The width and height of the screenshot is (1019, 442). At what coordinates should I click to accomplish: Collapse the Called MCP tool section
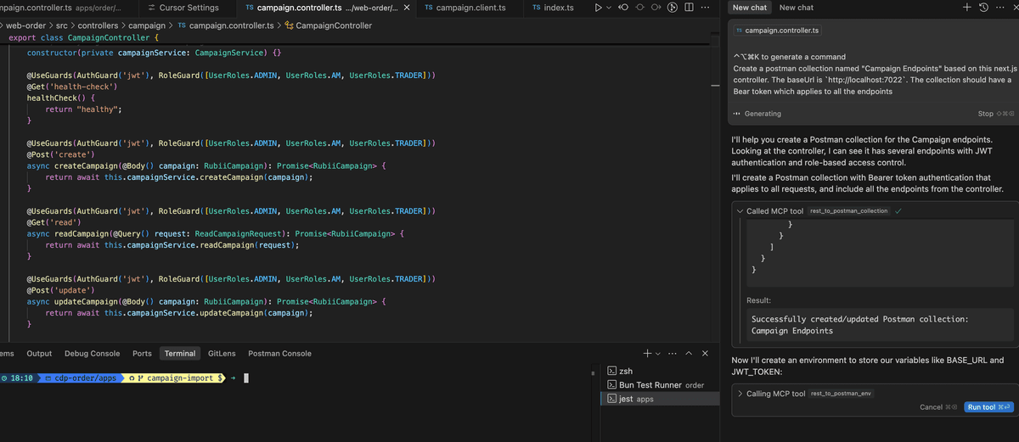[x=740, y=210]
